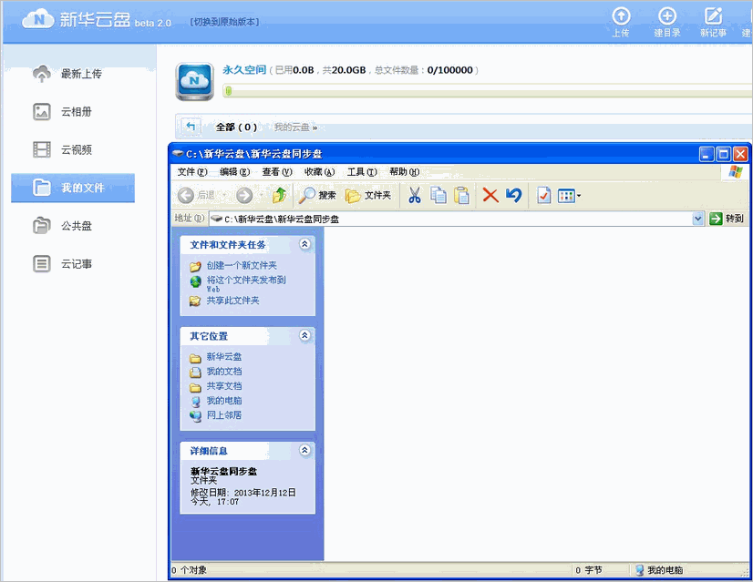This screenshot has width=753, height=582.
Task: Click '0 个对象' status bar text
Action: (189, 570)
